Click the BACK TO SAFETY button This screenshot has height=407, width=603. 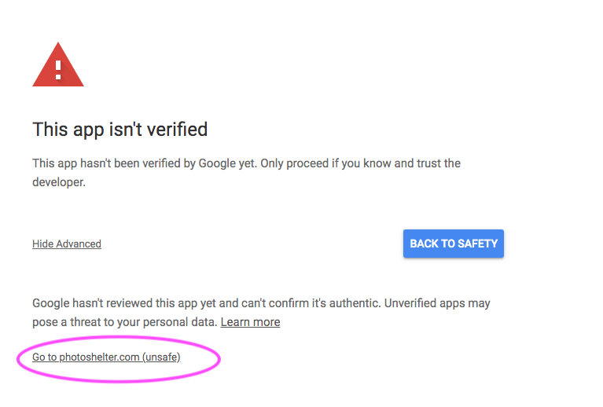coord(454,244)
